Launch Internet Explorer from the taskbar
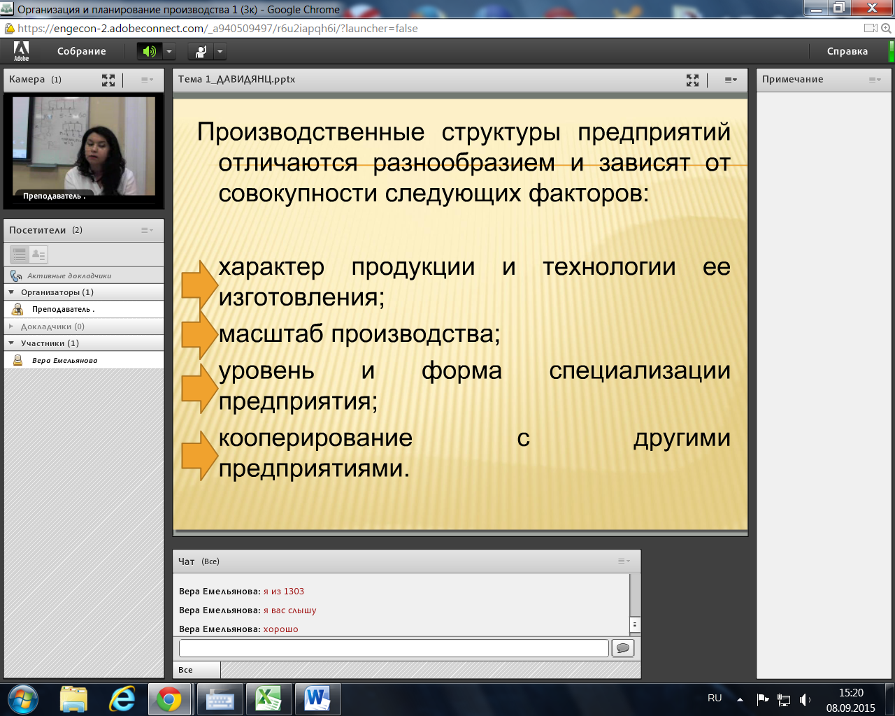 point(122,699)
